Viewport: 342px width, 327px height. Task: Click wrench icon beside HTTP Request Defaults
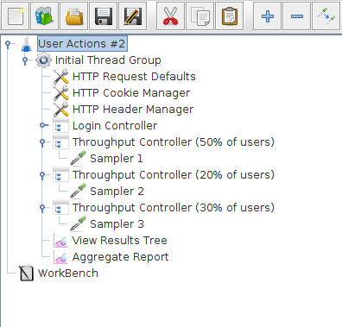click(x=60, y=77)
